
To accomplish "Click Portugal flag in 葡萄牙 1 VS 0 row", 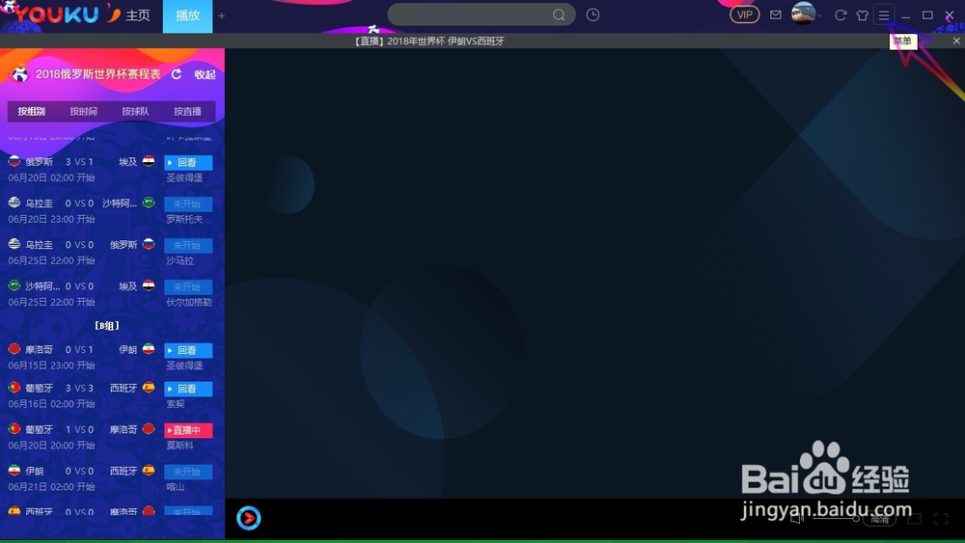I will coord(14,428).
